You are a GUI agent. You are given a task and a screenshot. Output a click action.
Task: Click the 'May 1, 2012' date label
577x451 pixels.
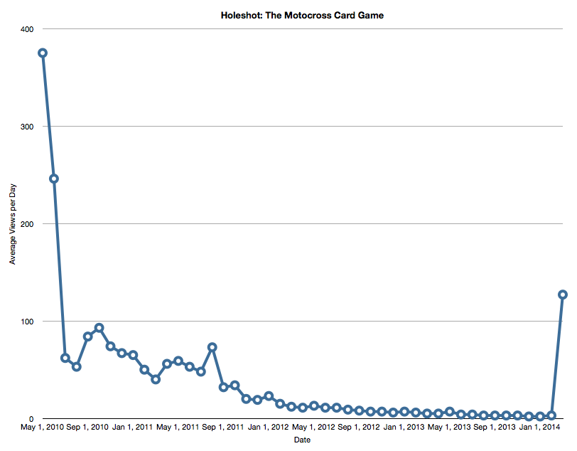point(313,427)
